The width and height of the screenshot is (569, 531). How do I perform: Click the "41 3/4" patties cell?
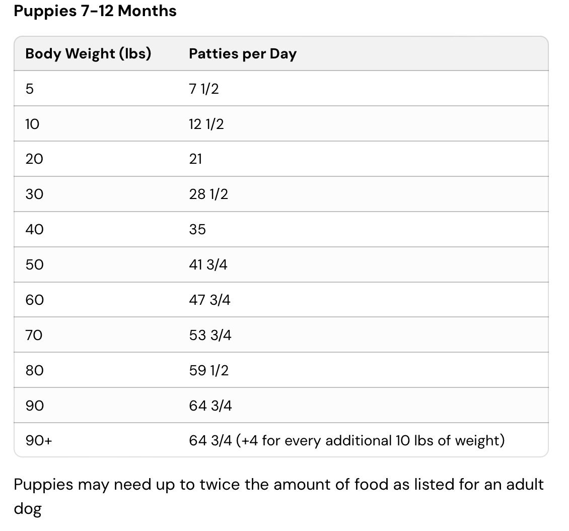pos(208,265)
